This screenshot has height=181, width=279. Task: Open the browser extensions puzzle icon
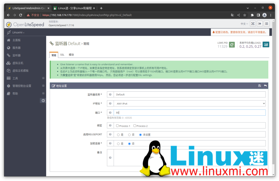coord(252,15)
